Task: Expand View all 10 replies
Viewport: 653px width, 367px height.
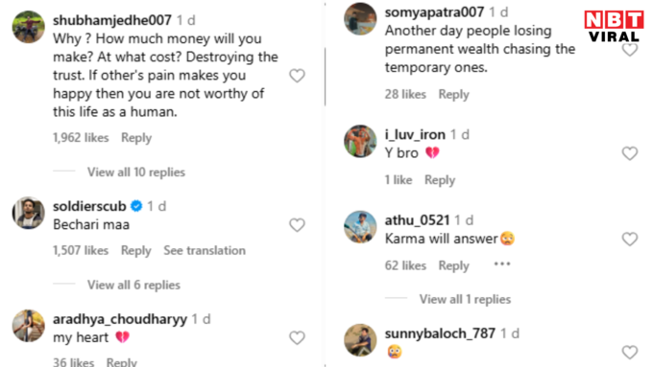Action: coord(136,172)
